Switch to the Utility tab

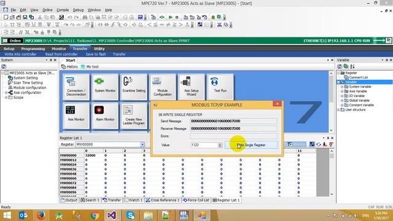coord(99,49)
